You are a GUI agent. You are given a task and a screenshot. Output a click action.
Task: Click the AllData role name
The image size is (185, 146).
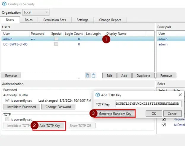tap(179, 125)
